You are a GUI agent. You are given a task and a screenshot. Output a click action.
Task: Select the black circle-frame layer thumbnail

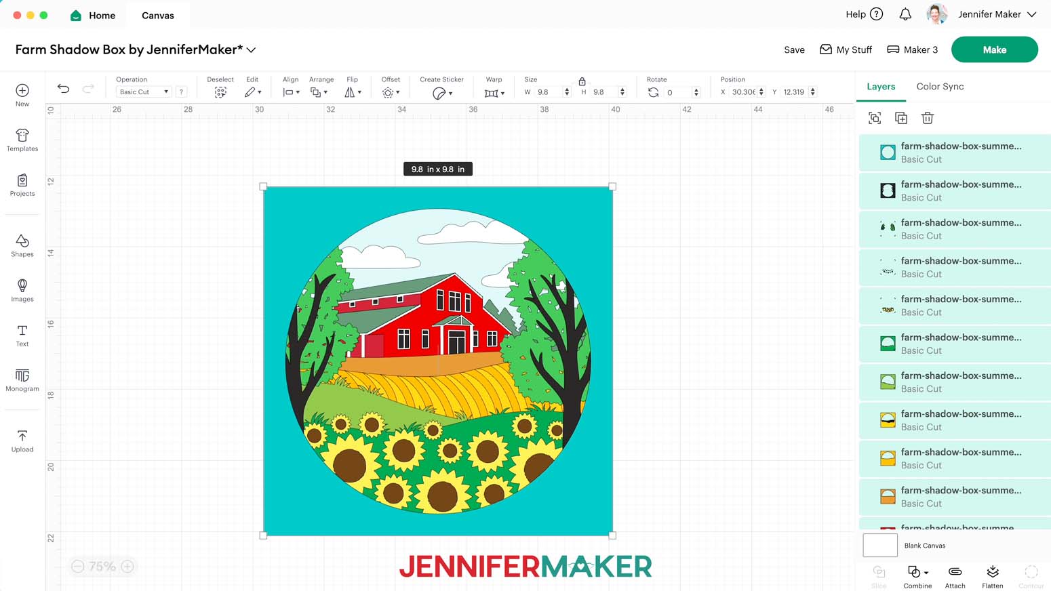pos(888,190)
